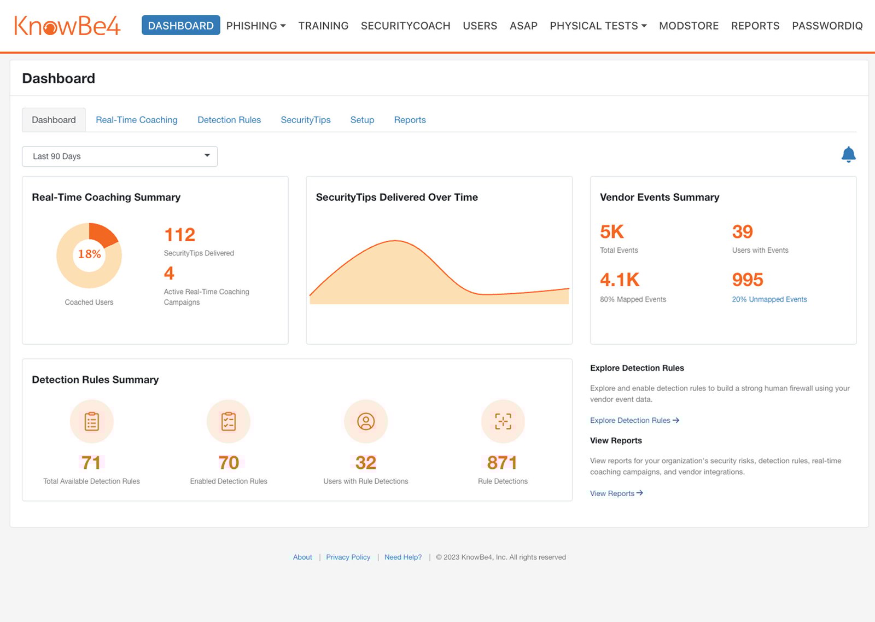Select MODSTORE from the navigation bar
The image size is (875, 622).
point(689,25)
